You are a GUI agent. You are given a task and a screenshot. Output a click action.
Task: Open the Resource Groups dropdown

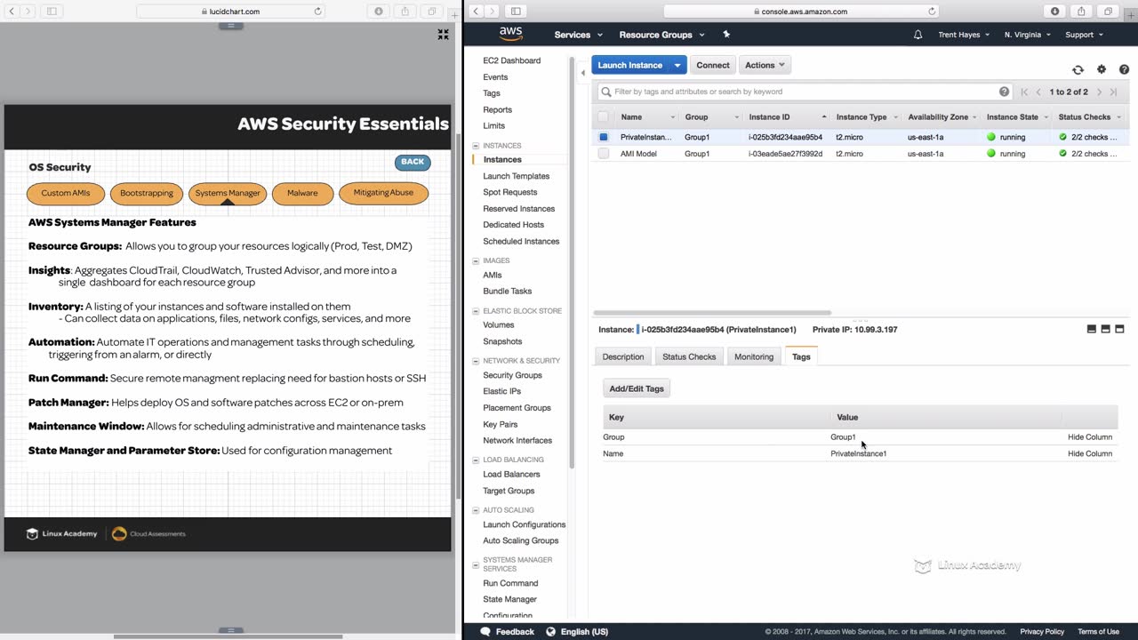point(662,35)
